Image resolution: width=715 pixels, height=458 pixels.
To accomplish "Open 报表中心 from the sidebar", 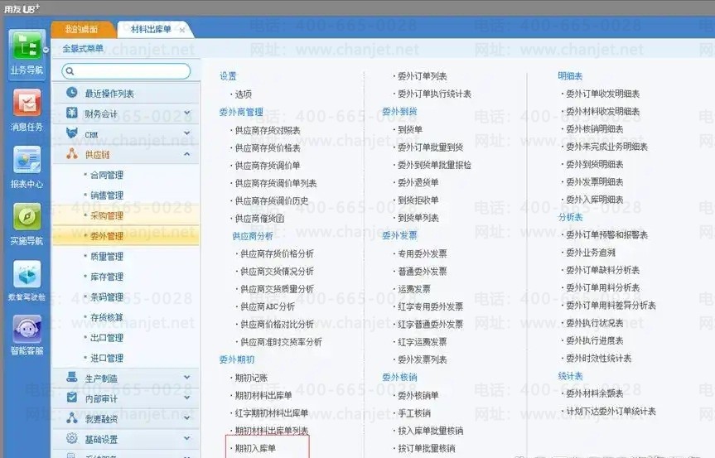I will point(27,161).
